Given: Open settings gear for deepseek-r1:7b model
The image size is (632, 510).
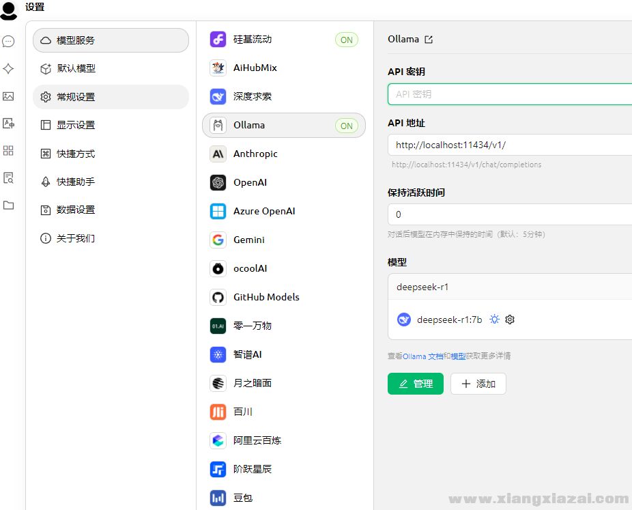Looking at the screenshot, I should click(x=510, y=320).
